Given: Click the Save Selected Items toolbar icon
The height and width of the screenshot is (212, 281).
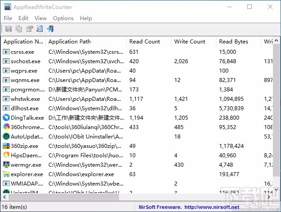Looking at the screenshot, I should [x=9, y=29].
